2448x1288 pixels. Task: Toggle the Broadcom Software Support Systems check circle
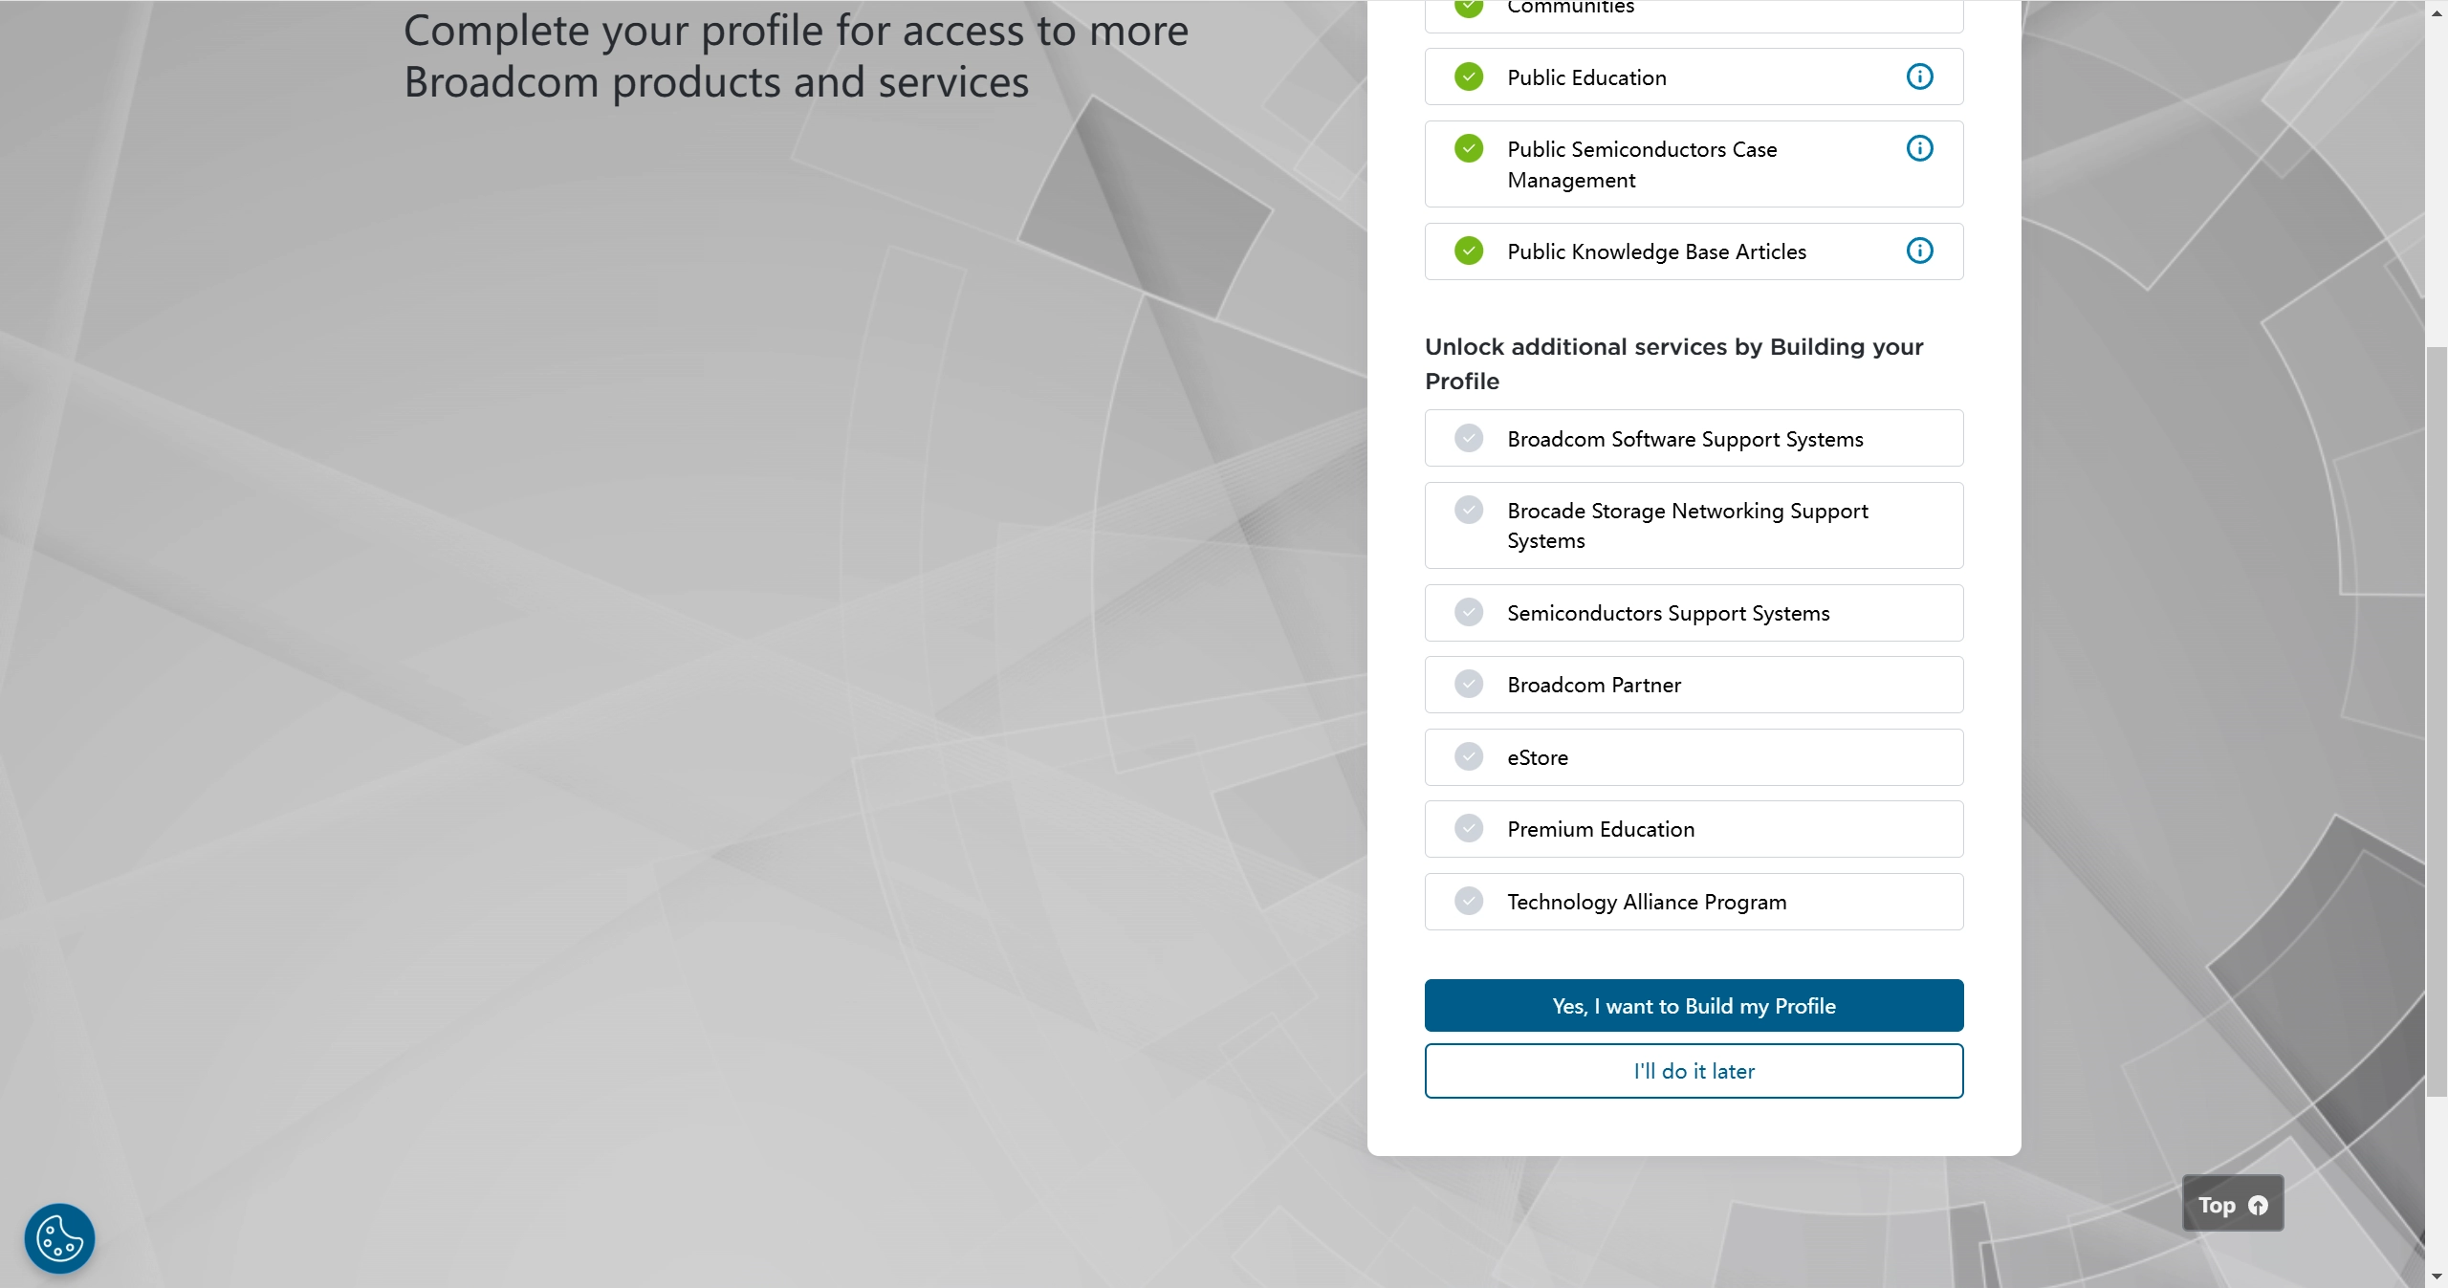[1469, 438]
